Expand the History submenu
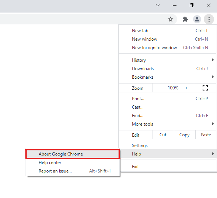The width and height of the screenshot is (217, 198). [168, 60]
